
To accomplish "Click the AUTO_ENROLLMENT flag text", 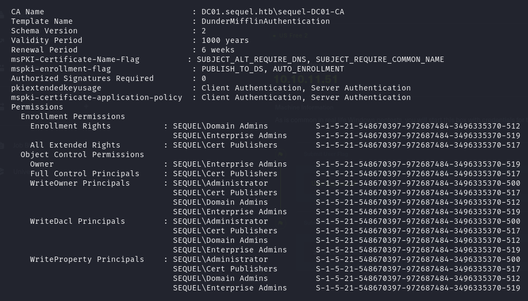I will 308,69.
